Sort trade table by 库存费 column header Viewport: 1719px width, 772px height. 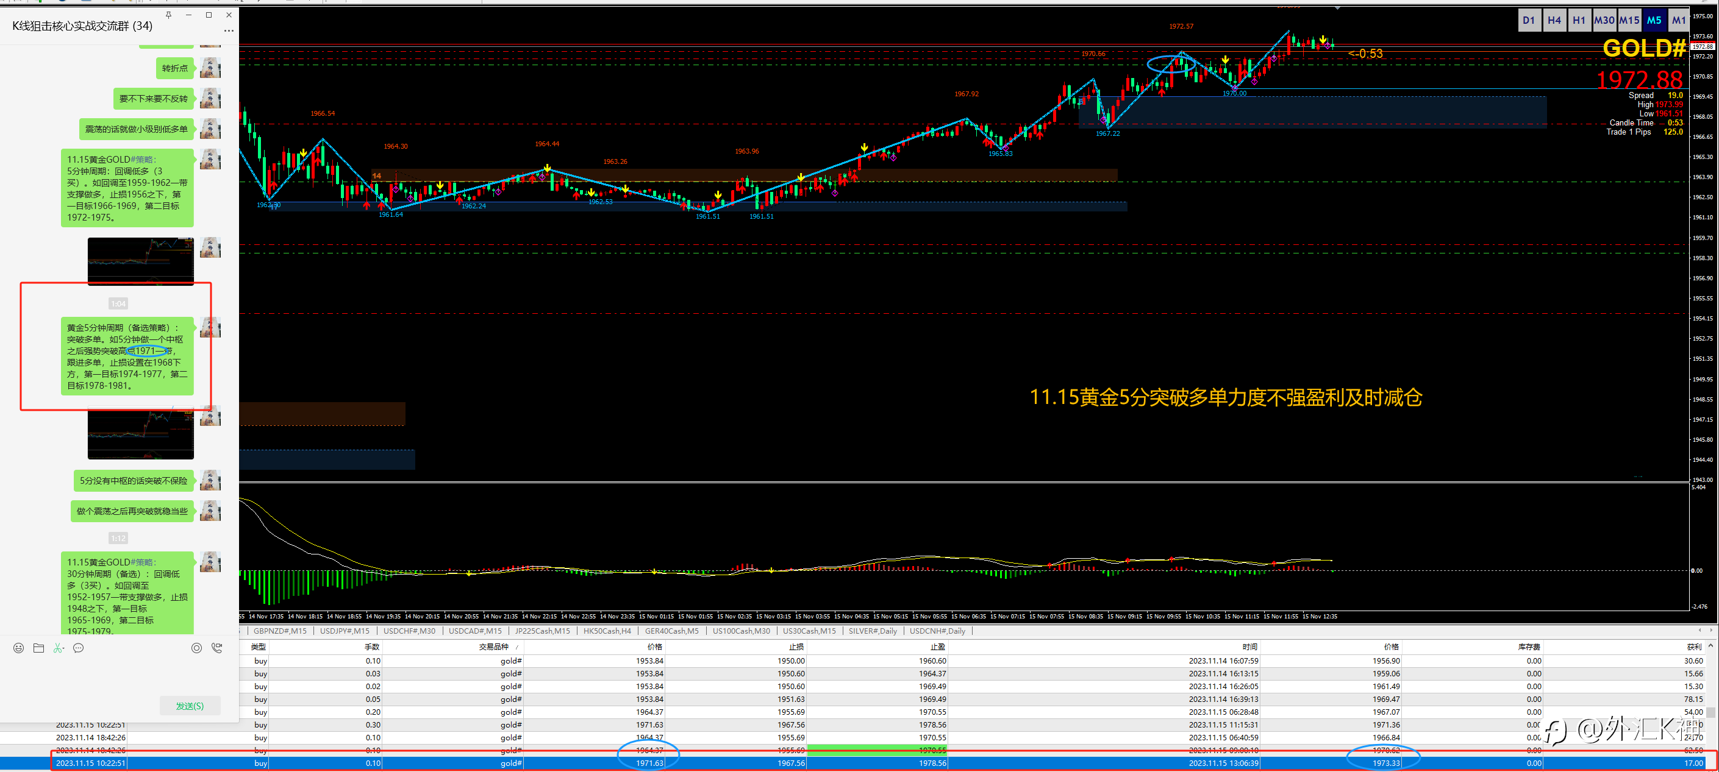pos(1529,646)
